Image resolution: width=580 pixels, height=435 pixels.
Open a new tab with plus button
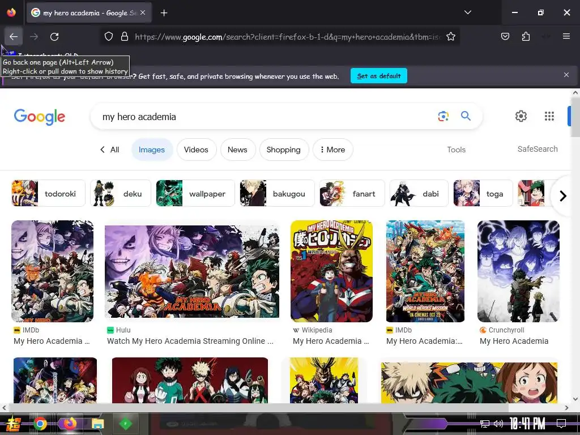(x=164, y=13)
